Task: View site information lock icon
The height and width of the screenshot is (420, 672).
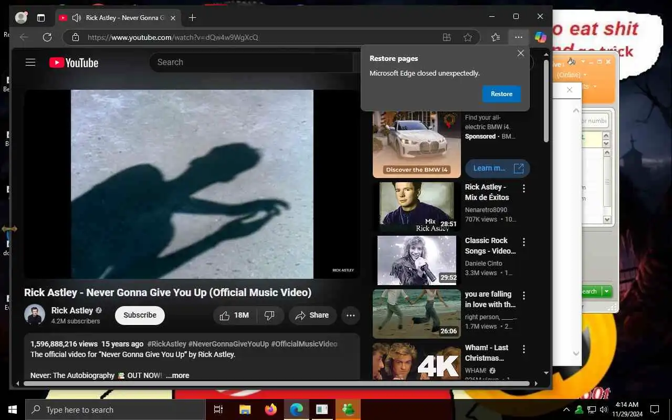Action: pos(76,37)
